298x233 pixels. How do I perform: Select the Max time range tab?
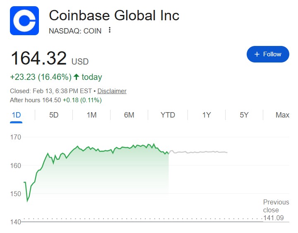tap(282, 115)
